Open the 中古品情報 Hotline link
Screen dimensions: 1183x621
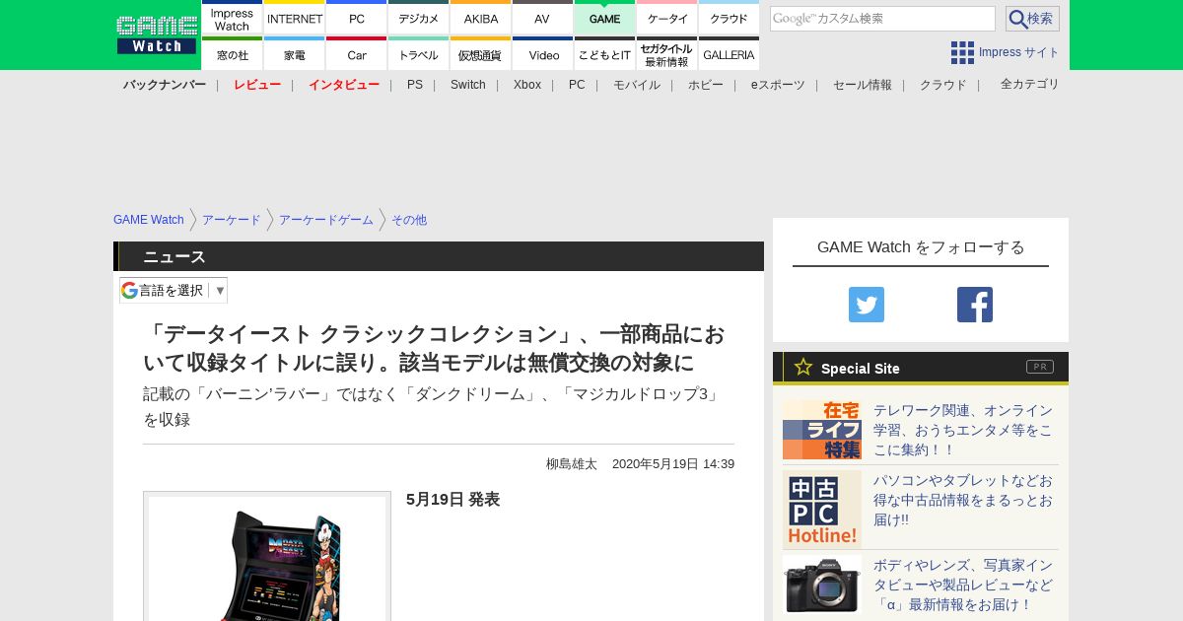[x=963, y=500]
